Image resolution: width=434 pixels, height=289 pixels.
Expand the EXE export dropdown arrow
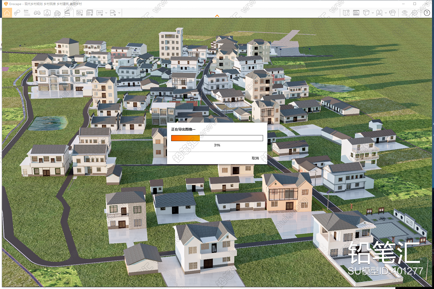[119, 13]
